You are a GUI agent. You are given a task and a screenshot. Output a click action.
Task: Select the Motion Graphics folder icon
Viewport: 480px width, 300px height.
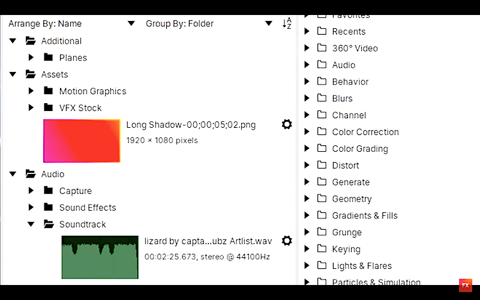(x=49, y=91)
